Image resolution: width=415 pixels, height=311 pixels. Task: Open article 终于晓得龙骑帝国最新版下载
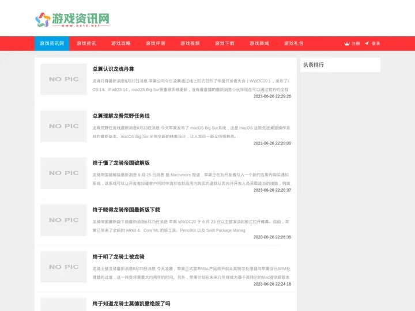(x=126, y=210)
